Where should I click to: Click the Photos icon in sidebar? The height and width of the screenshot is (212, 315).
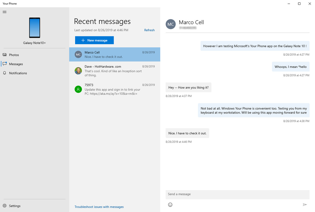4,55
